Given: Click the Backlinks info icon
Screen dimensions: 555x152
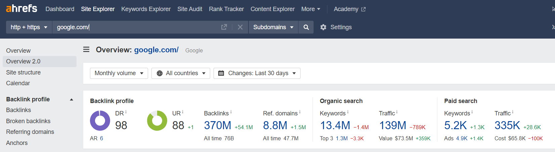Looking at the screenshot, I should pos(231,112).
